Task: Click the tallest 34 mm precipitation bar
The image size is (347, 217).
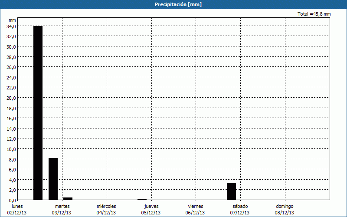Action: pyautogui.click(x=38, y=113)
